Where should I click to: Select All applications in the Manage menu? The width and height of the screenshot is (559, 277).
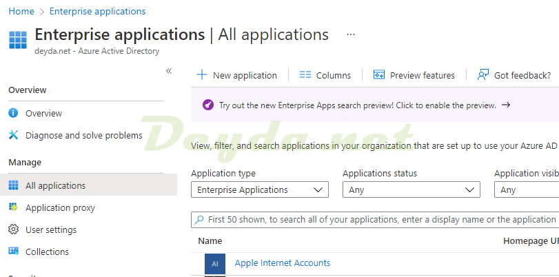[55, 185]
